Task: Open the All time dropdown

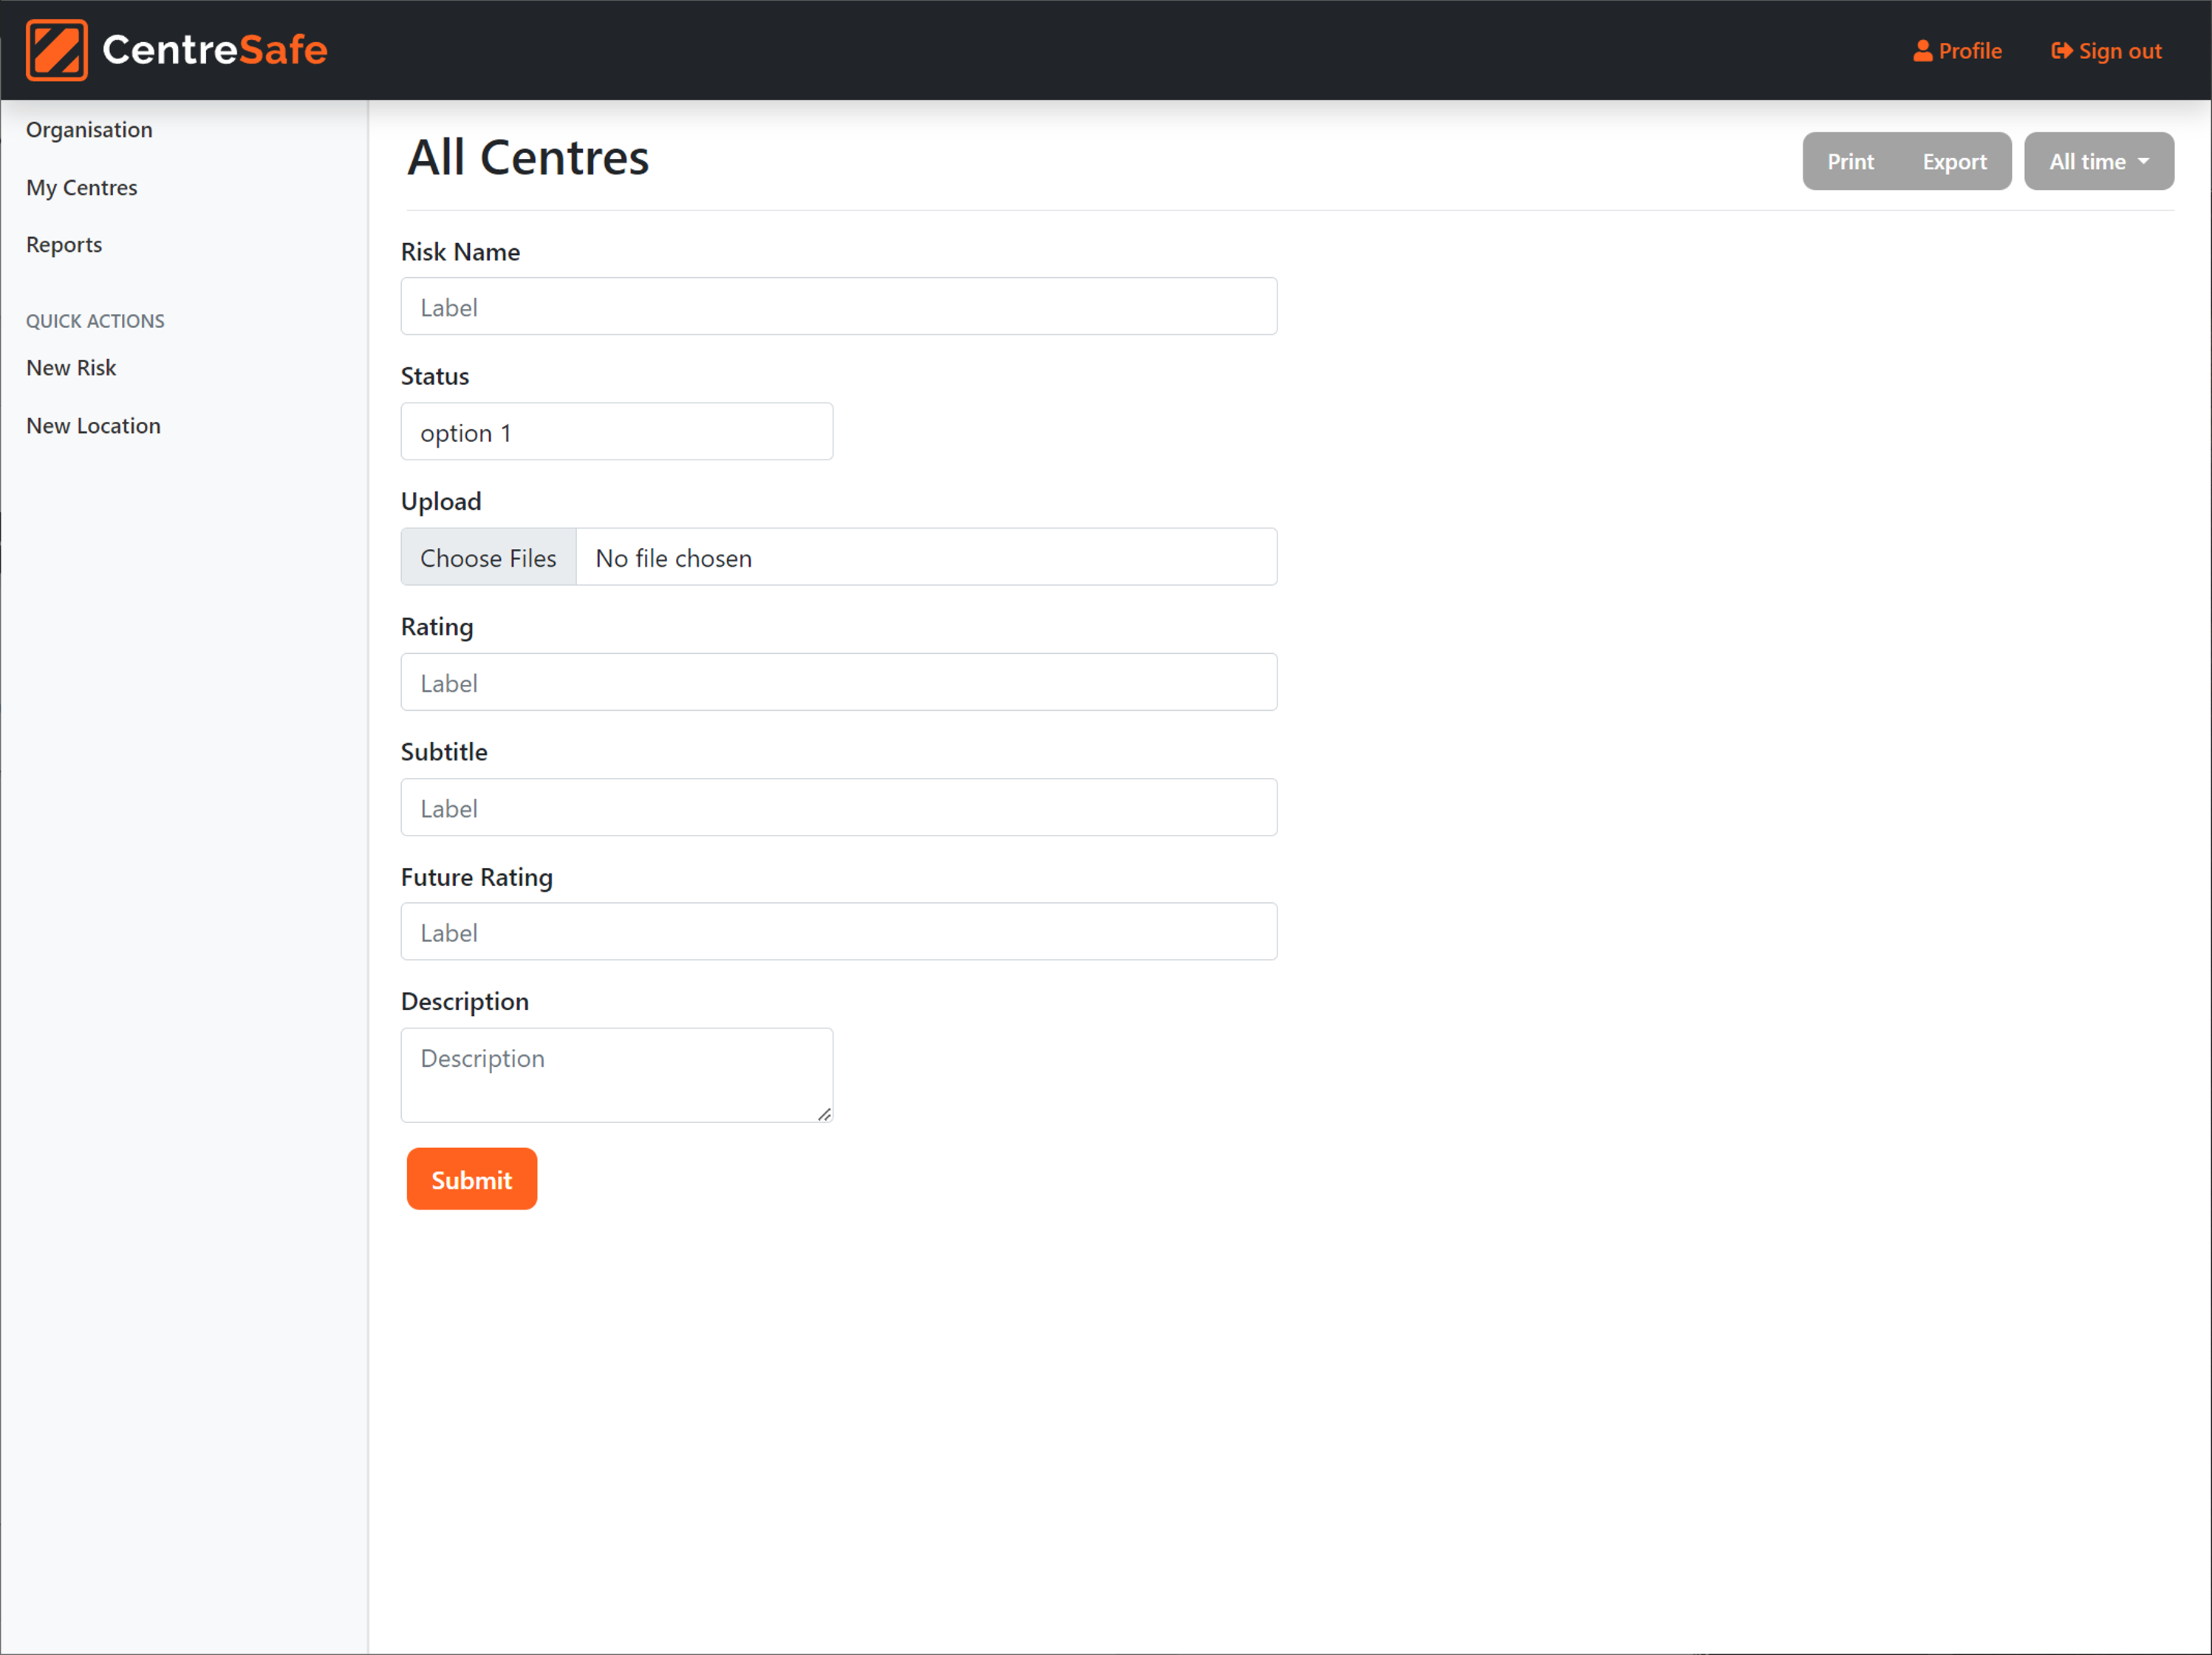Action: (x=2098, y=161)
